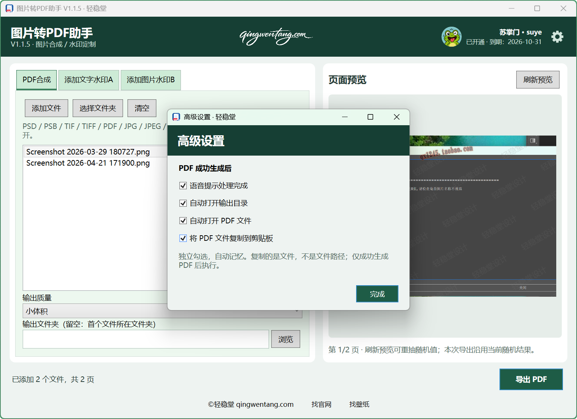Image resolution: width=577 pixels, height=419 pixels.
Task: Click the page preview thumbnail image
Action: pyautogui.click(x=483, y=216)
